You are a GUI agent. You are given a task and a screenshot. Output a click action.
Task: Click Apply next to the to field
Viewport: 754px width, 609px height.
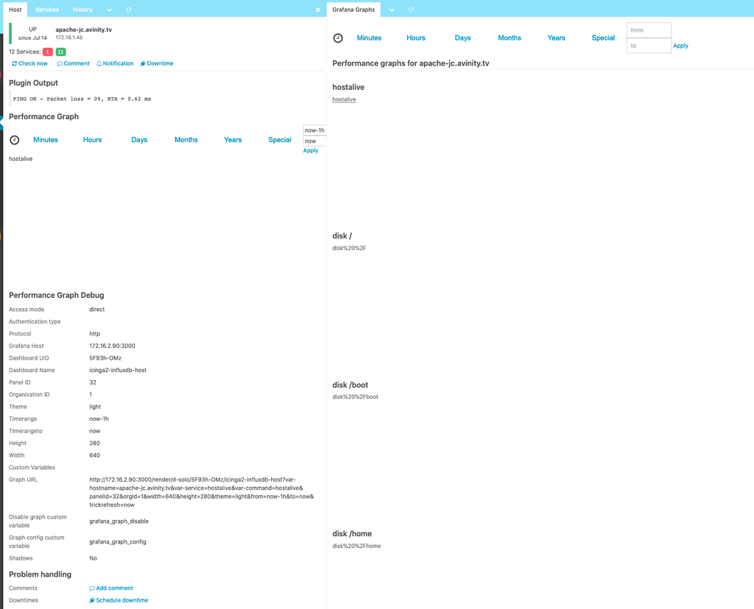(680, 45)
